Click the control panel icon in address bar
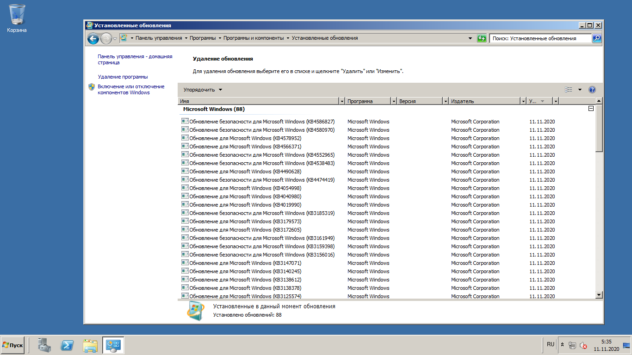This screenshot has height=355, width=632. point(124,38)
